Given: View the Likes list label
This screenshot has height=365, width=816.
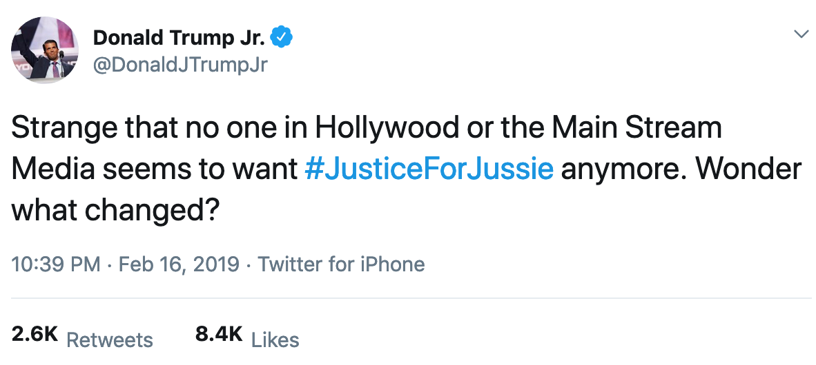Looking at the screenshot, I should [275, 340].
